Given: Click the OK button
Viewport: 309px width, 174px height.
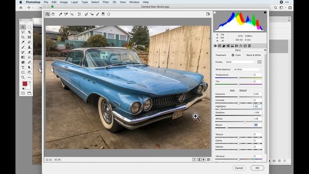Looking at the screenshot, I should click(x=257, y=168).
